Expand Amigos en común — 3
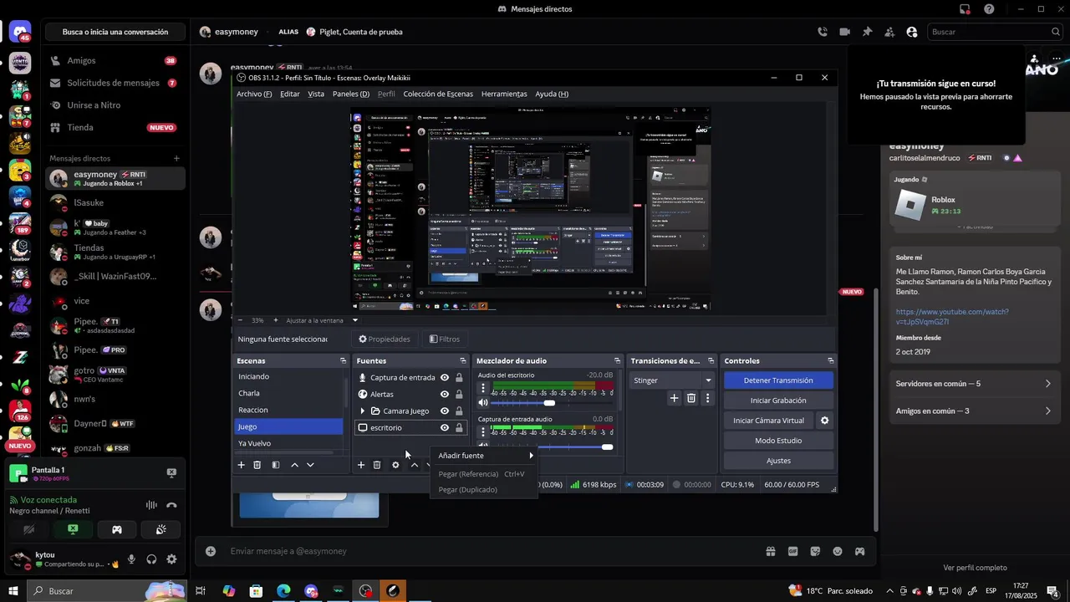1070x602 pixels. click(973, 411)
